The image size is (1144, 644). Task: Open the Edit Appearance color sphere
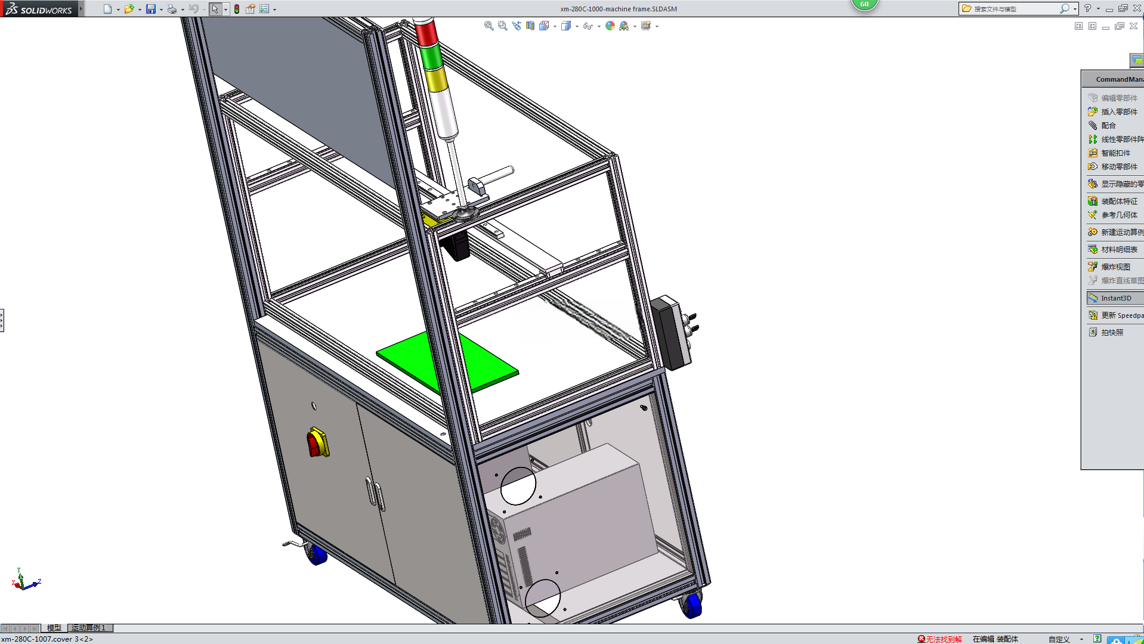[x=610, y=26]
